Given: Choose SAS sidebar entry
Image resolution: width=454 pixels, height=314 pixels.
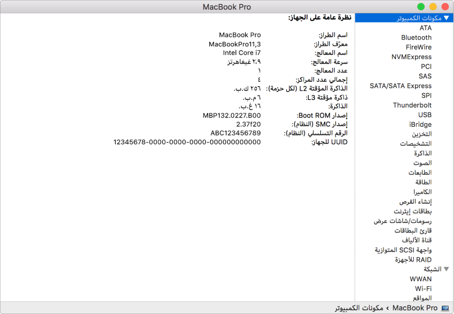Looking at the screenshot, I should click(x=425, y=76).
